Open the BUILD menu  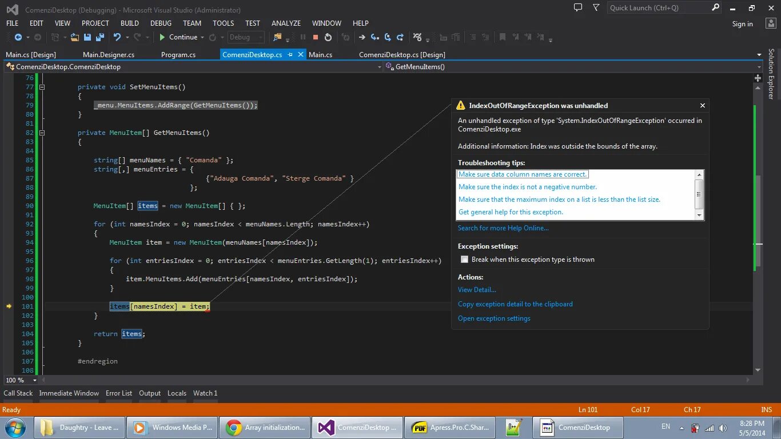point(130,23)
